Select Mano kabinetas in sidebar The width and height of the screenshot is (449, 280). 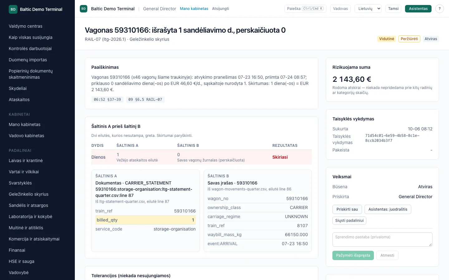pyautogui.click(x=25, y=124)
